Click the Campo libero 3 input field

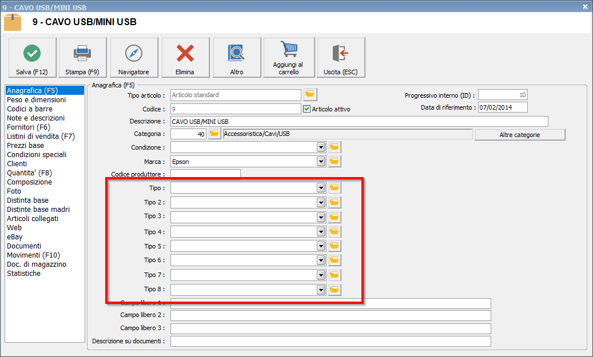331,328
